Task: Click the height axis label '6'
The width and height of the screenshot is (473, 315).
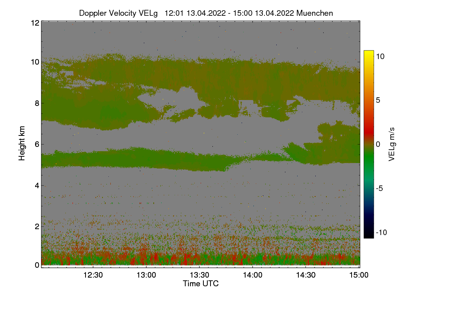Action: point(37,144)
